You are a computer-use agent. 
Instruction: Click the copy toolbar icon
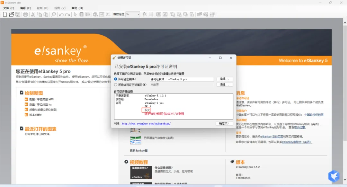coord(40,14)
